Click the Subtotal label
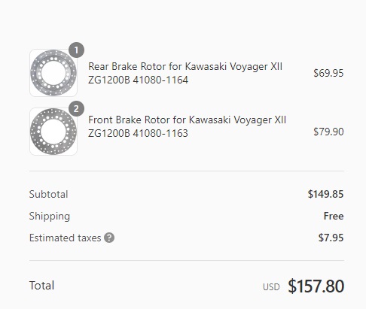Screen dimensions: 366x309 (48, 194)
